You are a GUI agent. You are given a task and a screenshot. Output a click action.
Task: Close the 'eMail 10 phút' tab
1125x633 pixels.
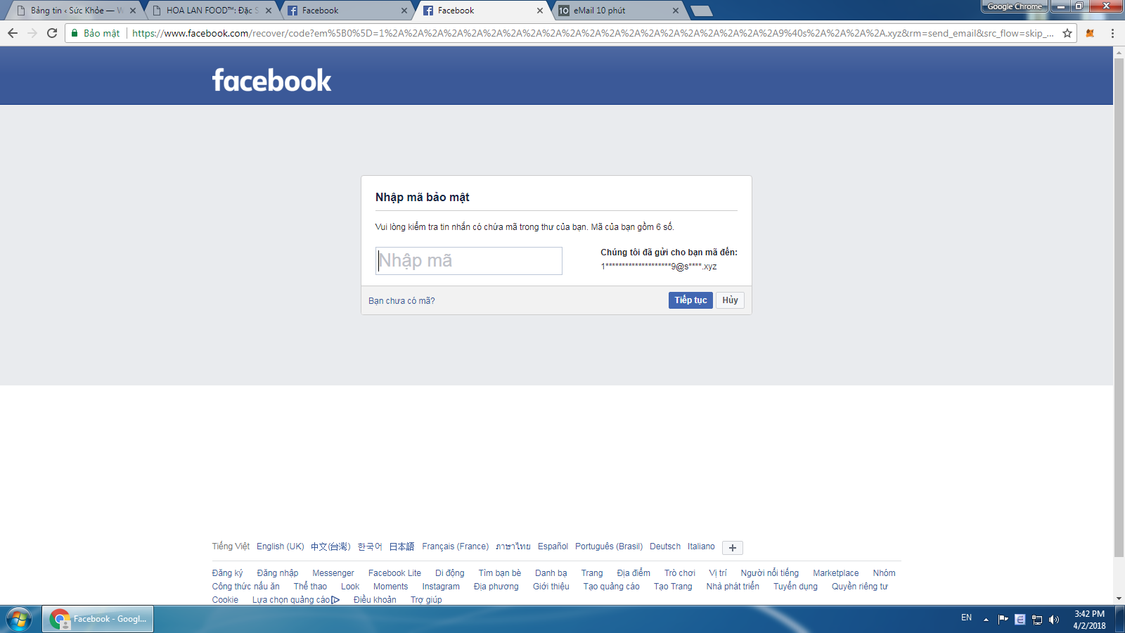click(676, 11)
